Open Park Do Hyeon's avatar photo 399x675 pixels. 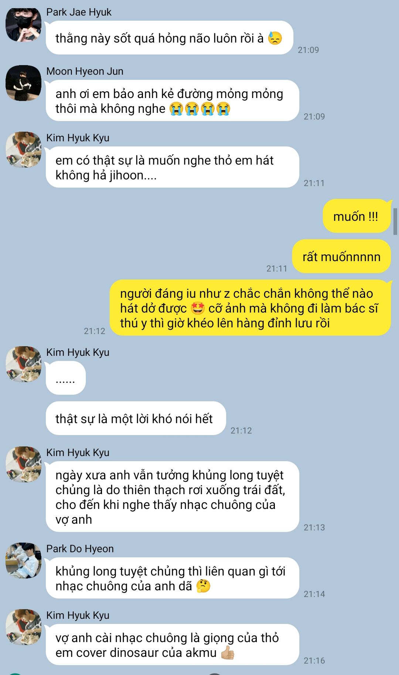[23, 560]
